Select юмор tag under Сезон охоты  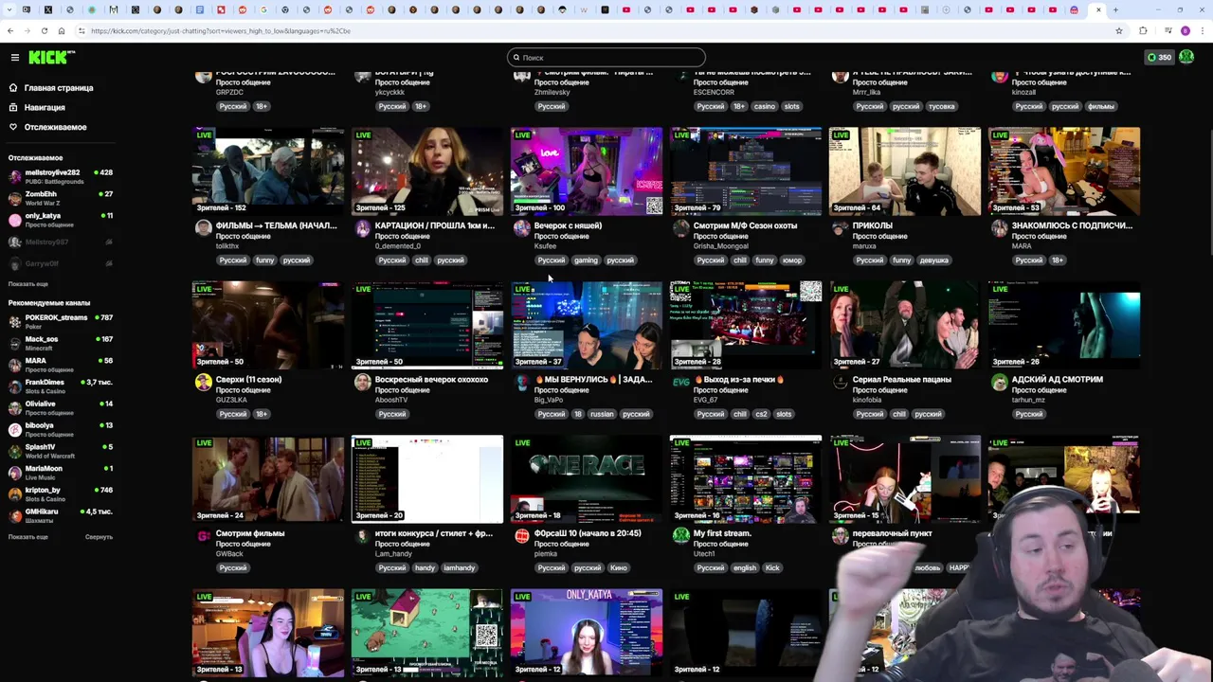[x=792, y=260]
